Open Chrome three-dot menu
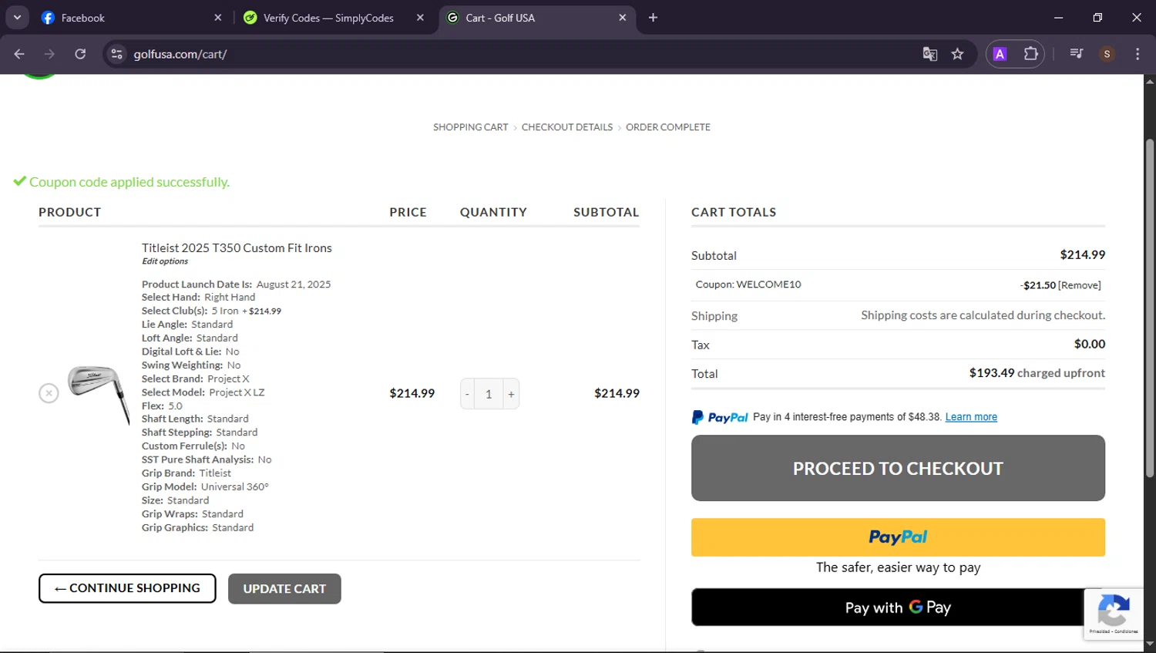The height and width of the screenshot is (653, 1156). point(1138,54)
